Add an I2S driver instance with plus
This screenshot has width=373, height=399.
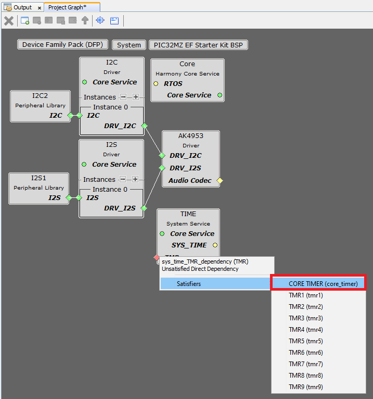coord(135,179)
